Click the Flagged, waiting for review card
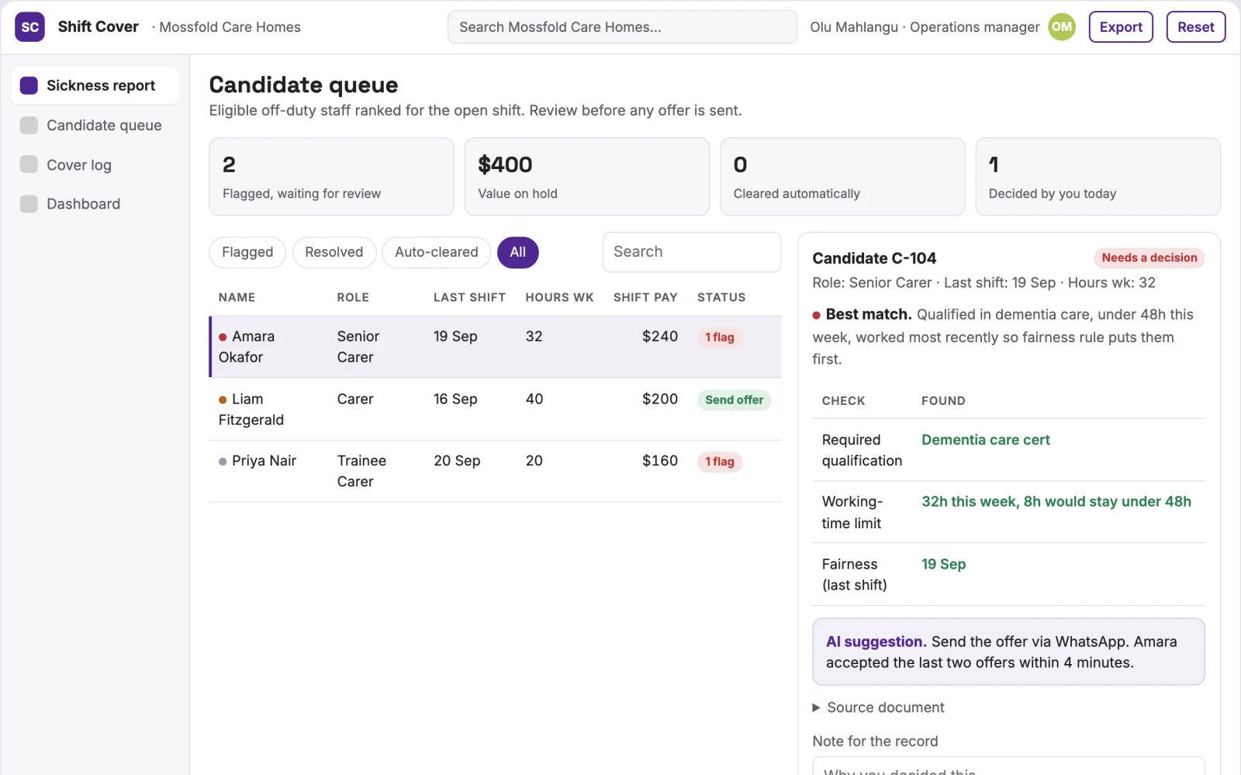 tap(331, 177)
